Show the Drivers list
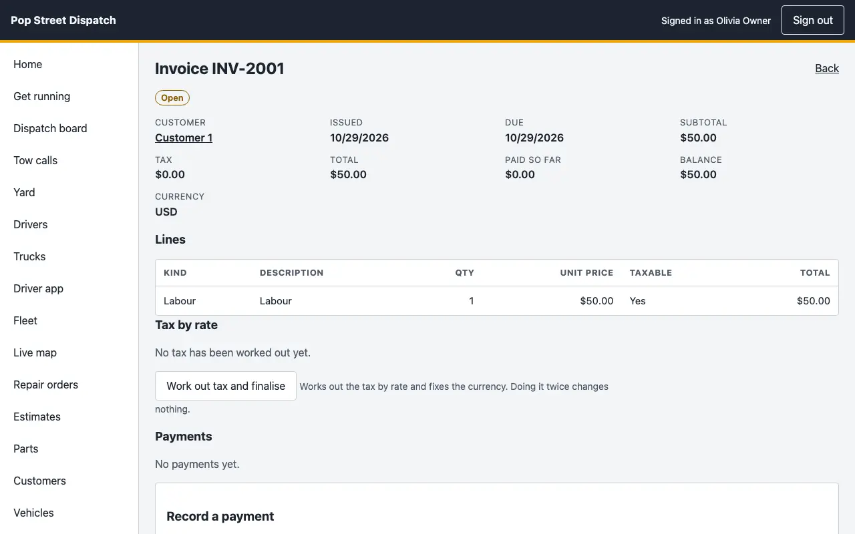 point(31,224)
